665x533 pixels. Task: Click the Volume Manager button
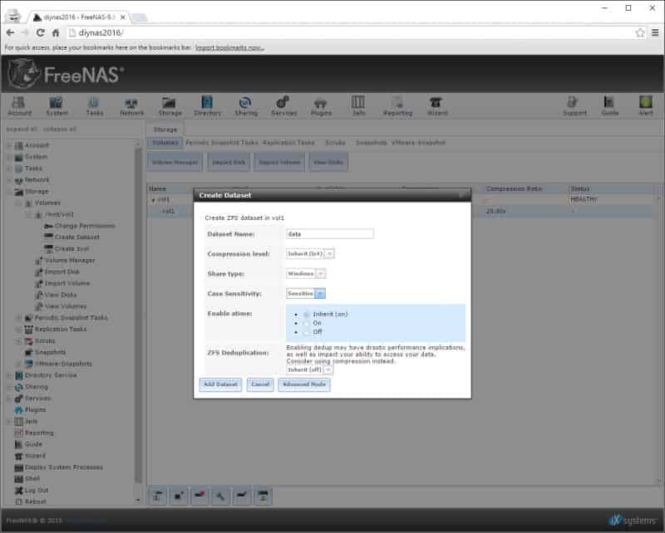tap(175, 163)
